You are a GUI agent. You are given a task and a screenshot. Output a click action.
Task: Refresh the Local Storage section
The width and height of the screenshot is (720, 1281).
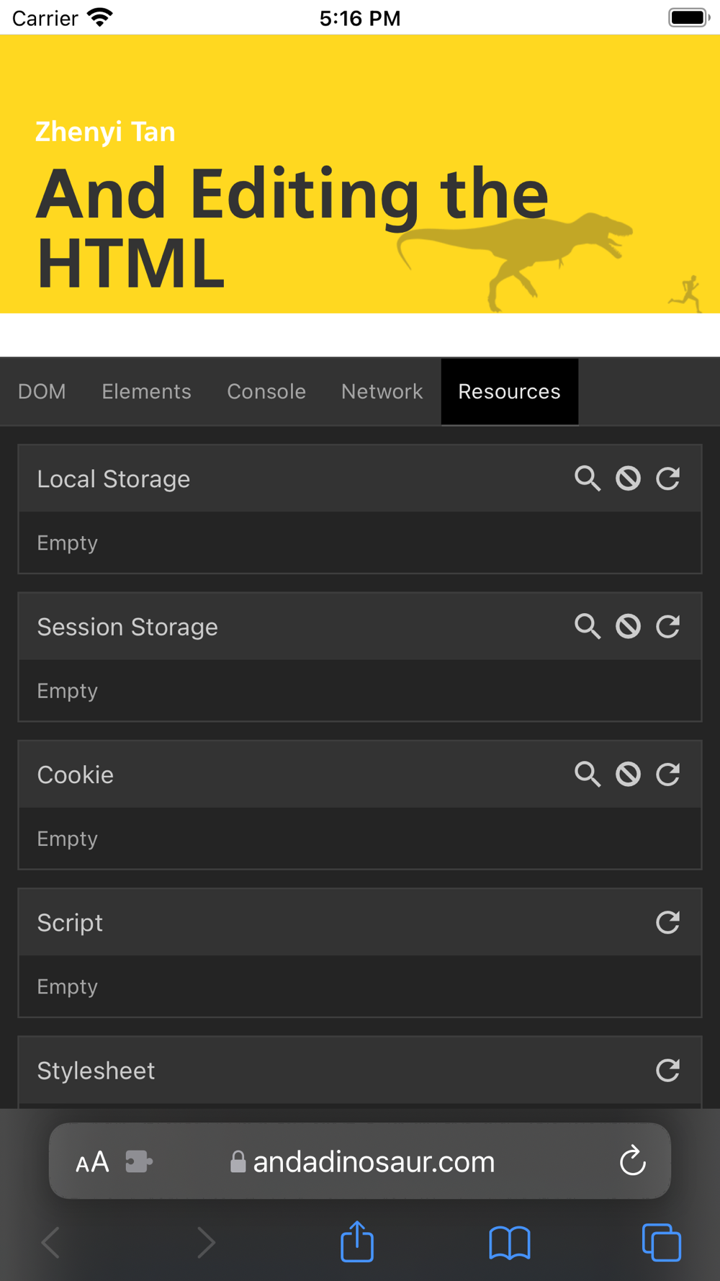click(668, 478)
